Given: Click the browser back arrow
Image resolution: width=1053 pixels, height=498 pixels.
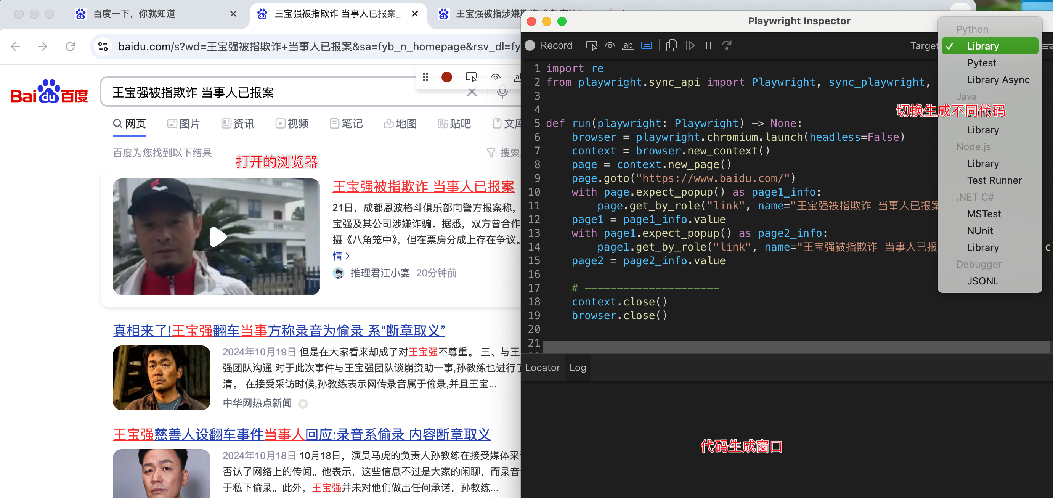Looking at the screenshot, I should point(16,47).
